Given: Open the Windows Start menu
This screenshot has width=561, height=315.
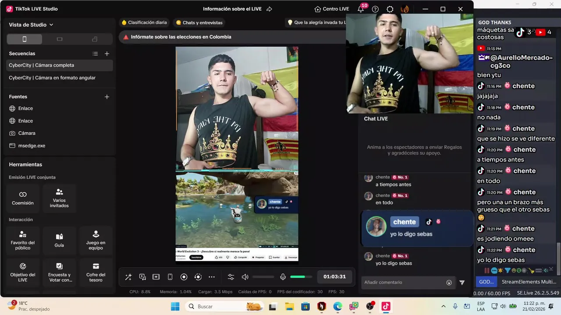Looking at the screenshot, I should (x=175, y=306).
